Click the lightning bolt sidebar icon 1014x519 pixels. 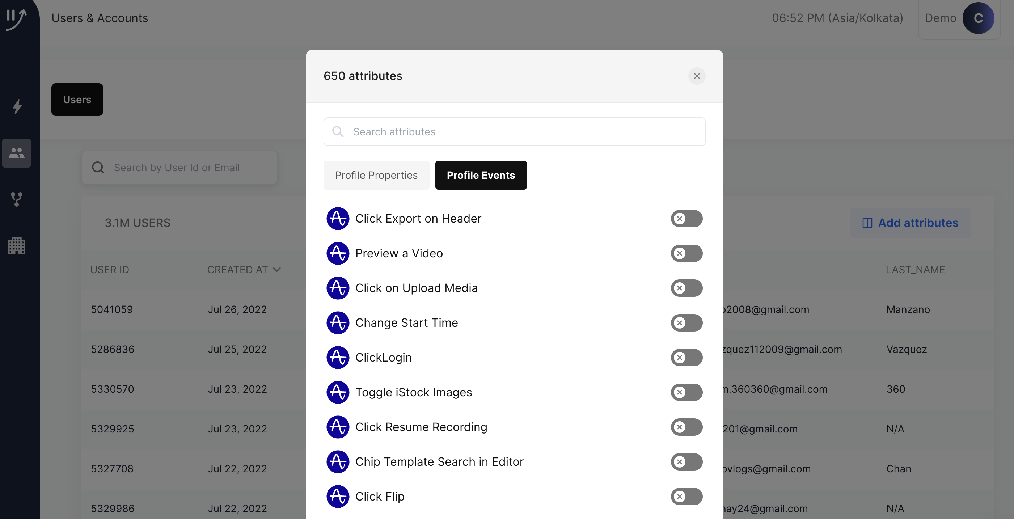click(17, 107)
